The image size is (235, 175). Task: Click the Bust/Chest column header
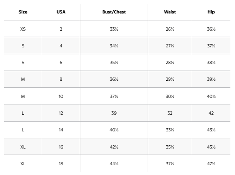114,12
